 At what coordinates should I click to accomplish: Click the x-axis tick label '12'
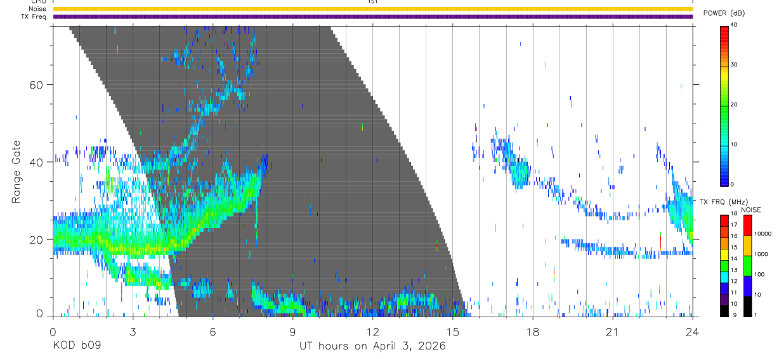372,332
